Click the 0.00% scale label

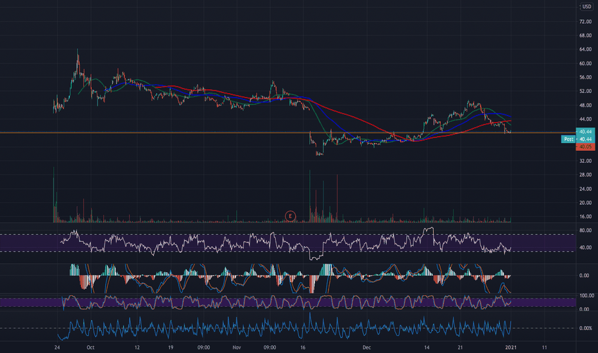[x=585, y=328]
